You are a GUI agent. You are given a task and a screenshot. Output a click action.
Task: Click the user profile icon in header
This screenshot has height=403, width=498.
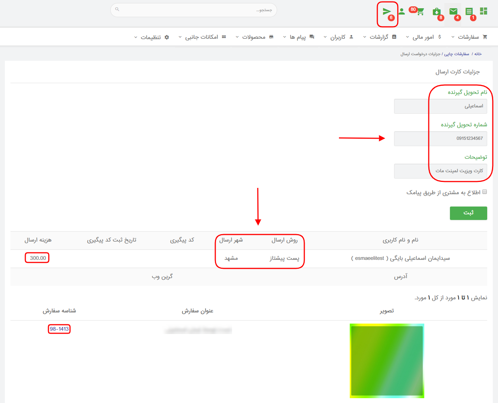[402, 12]
